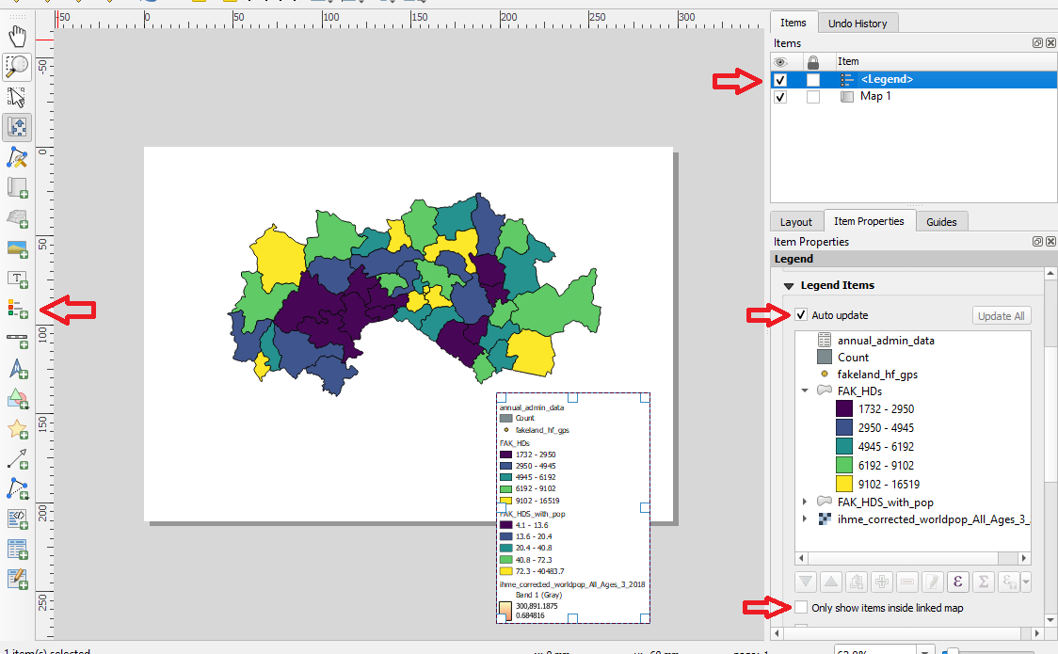Select the 6192 - 9102 class entry
Image resolution: width=1058 pixels, height=654 pixels.
tap(886, 465)
